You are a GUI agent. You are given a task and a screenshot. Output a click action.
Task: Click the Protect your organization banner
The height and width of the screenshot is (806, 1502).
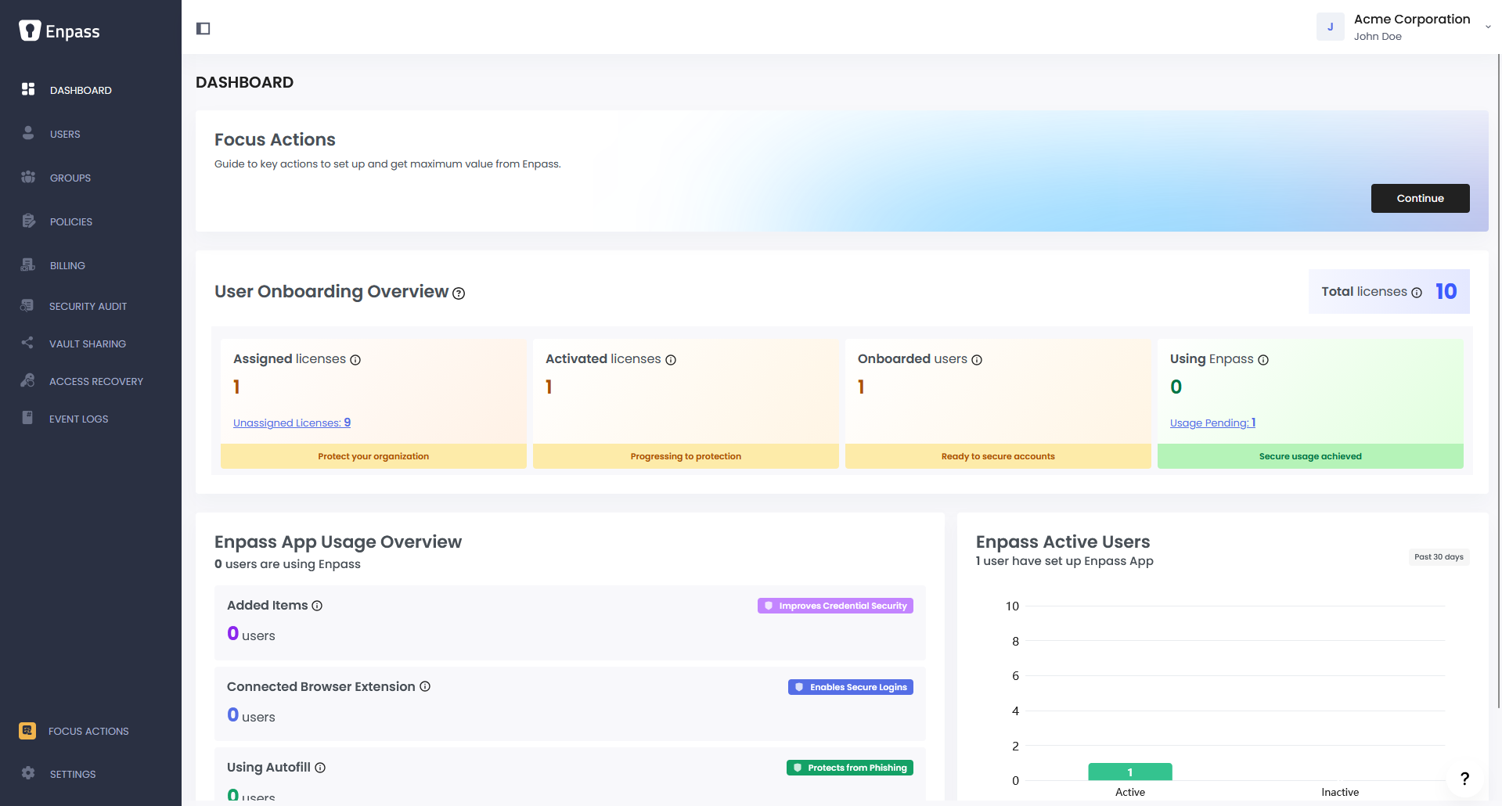pyautogui.click(x=373, y=456)
